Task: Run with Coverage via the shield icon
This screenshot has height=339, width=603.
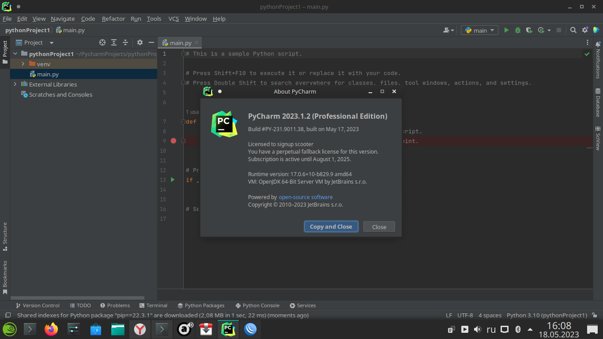Action: tap(528, 30)
